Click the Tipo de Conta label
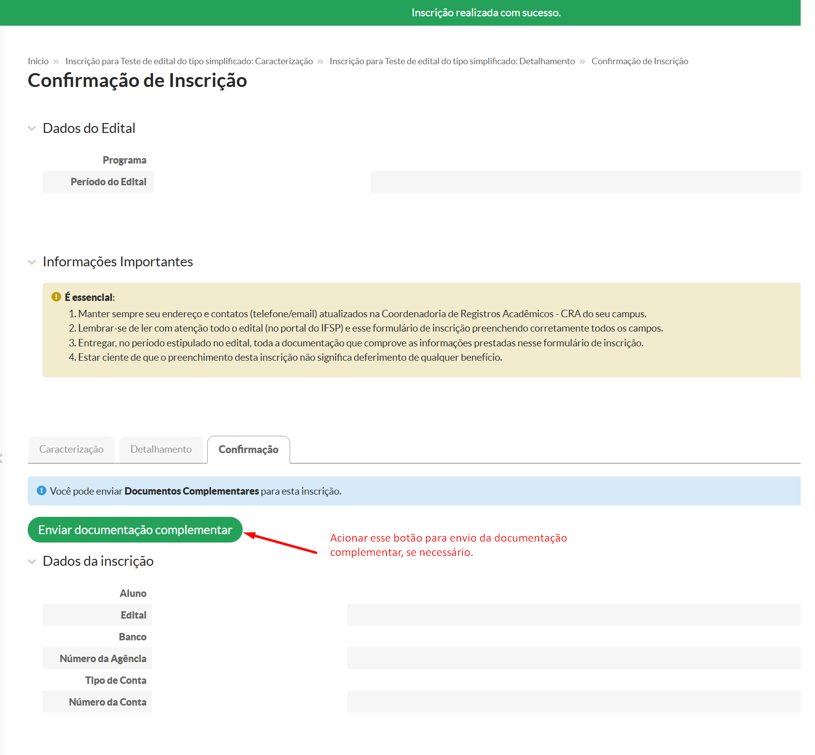The image size is (815, 755). [116, 680]
